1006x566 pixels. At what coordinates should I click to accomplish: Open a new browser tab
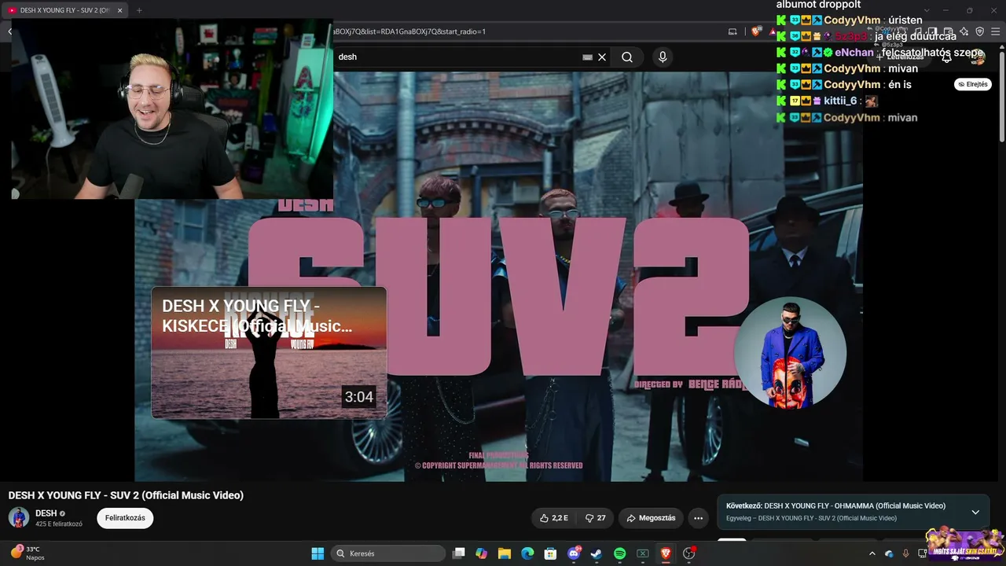pos(139,10)
